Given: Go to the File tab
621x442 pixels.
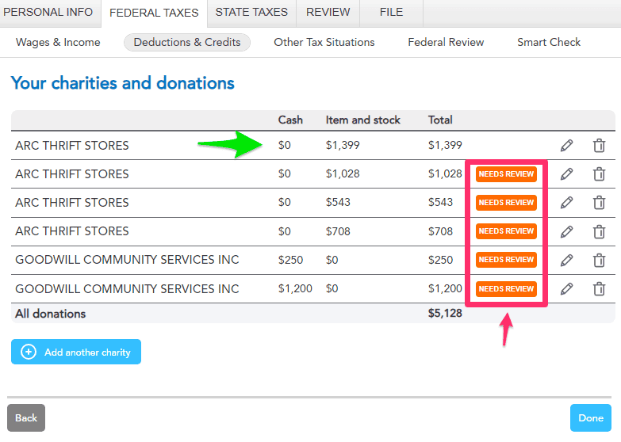Looking at the screenshot, I should [x=391, y=13].
